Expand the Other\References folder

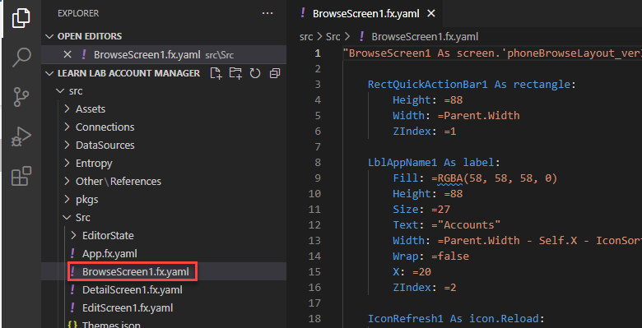pyautogui.click(x=67, y=181)
